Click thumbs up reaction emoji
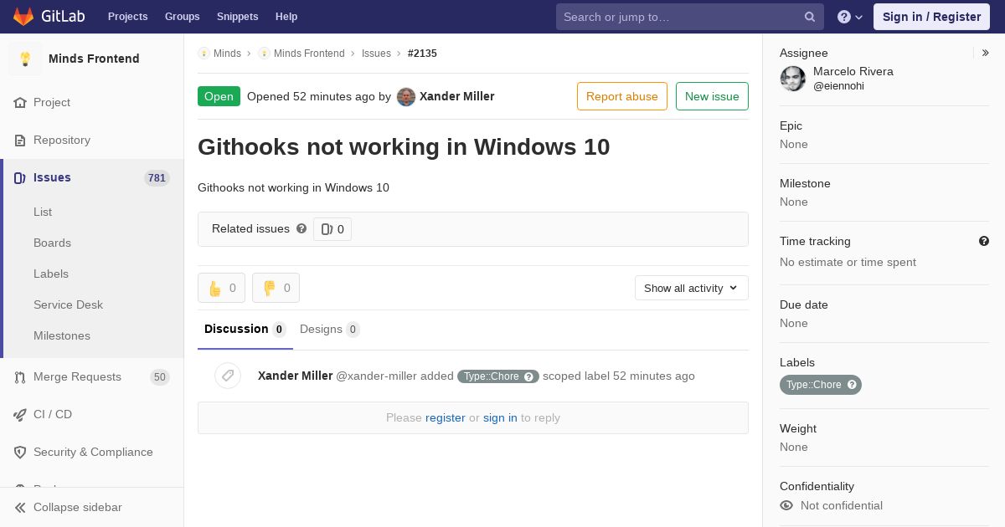The width and height of the screenshot is (1005, 527). 215,289
